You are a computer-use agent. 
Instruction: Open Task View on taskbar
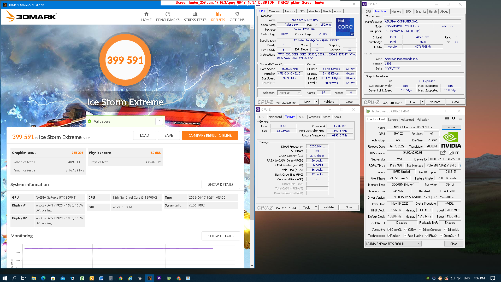(23, 278)
